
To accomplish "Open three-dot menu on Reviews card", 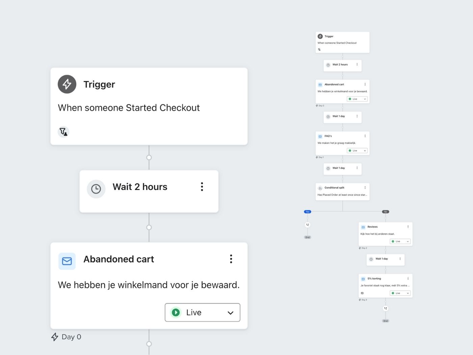I will [408, 227].
